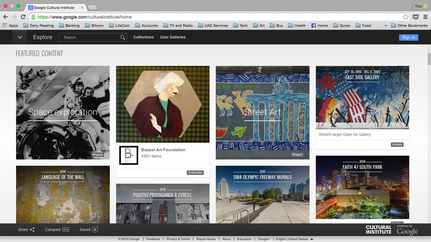Screen dimensions: 431x242
Task: Click the You profile button in Chrome
Action: [x=421, y=6]
